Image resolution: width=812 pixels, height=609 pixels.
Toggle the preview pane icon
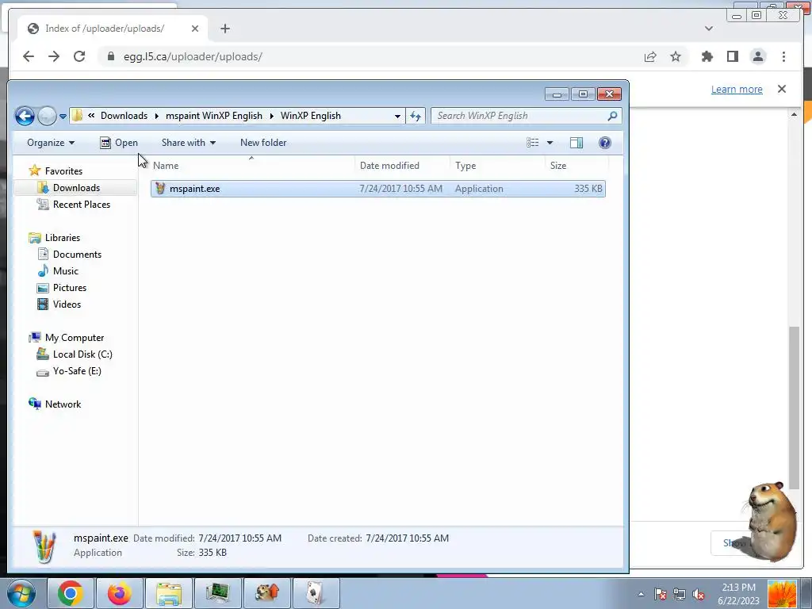point(576,143)
